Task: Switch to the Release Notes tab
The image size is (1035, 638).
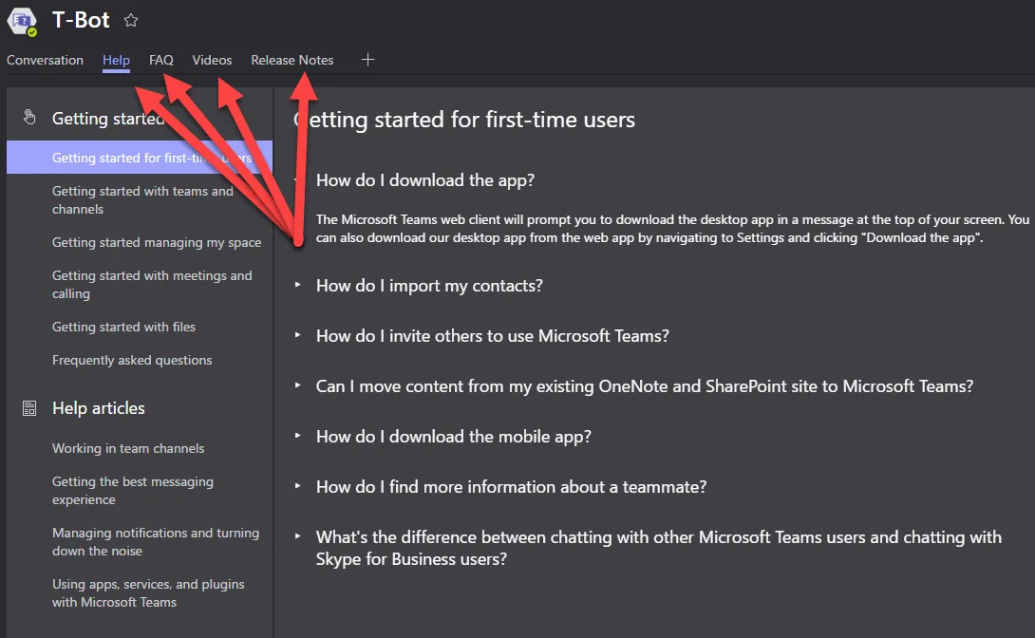Action: tap(292, 60)
